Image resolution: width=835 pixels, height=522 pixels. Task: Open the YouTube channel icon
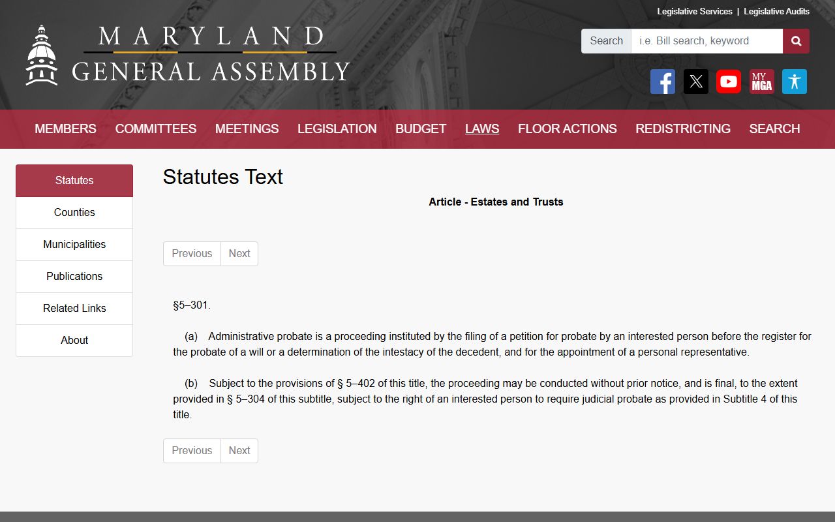click(729, 82)
